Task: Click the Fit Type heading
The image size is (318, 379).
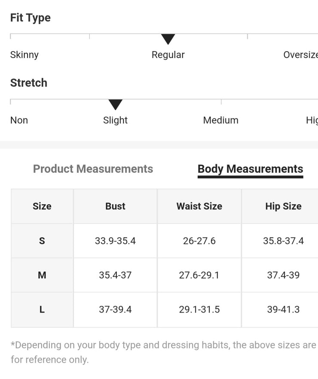Action: 31,18
